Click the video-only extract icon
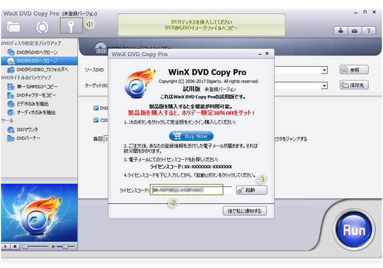This screenshot has width=383, height=268. point(10,104)
